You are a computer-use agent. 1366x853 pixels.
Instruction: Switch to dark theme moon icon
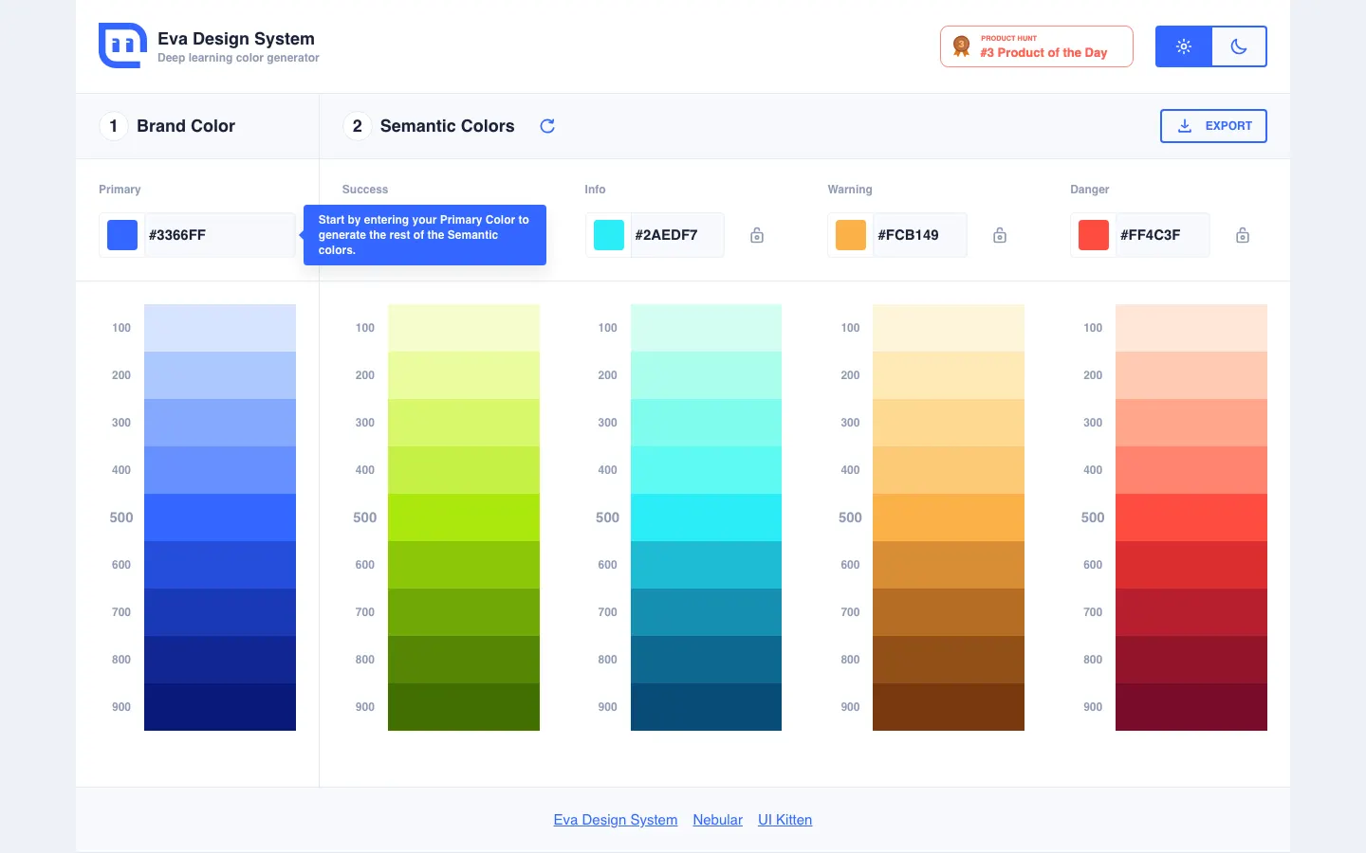(1239, 46)
